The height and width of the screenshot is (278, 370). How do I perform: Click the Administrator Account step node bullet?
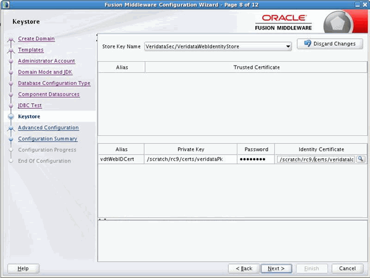[11, 61]
